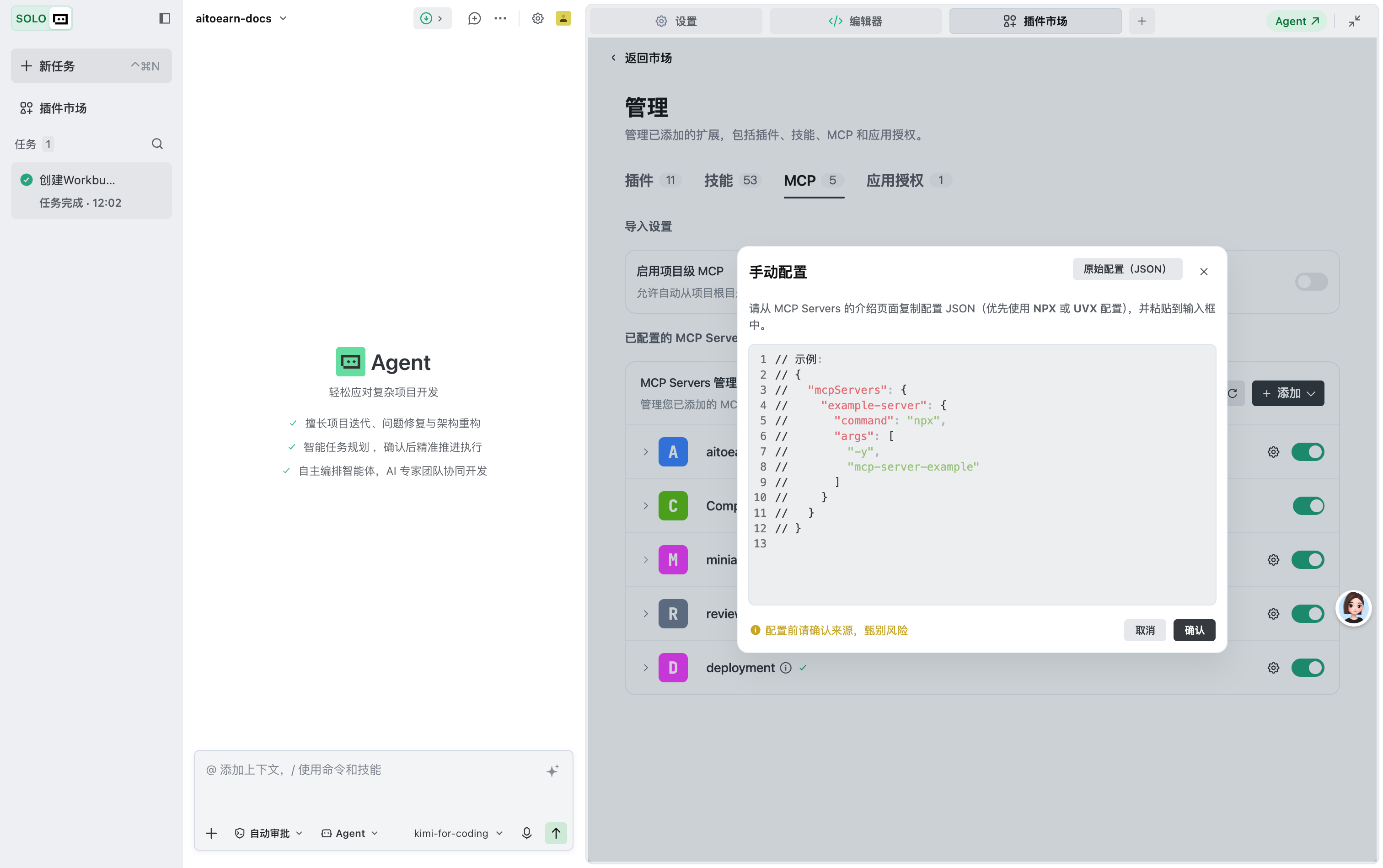Open the 创建Workbu... task item
The width and height of the screenshot is (1383, 868).
tap(91, 191)
